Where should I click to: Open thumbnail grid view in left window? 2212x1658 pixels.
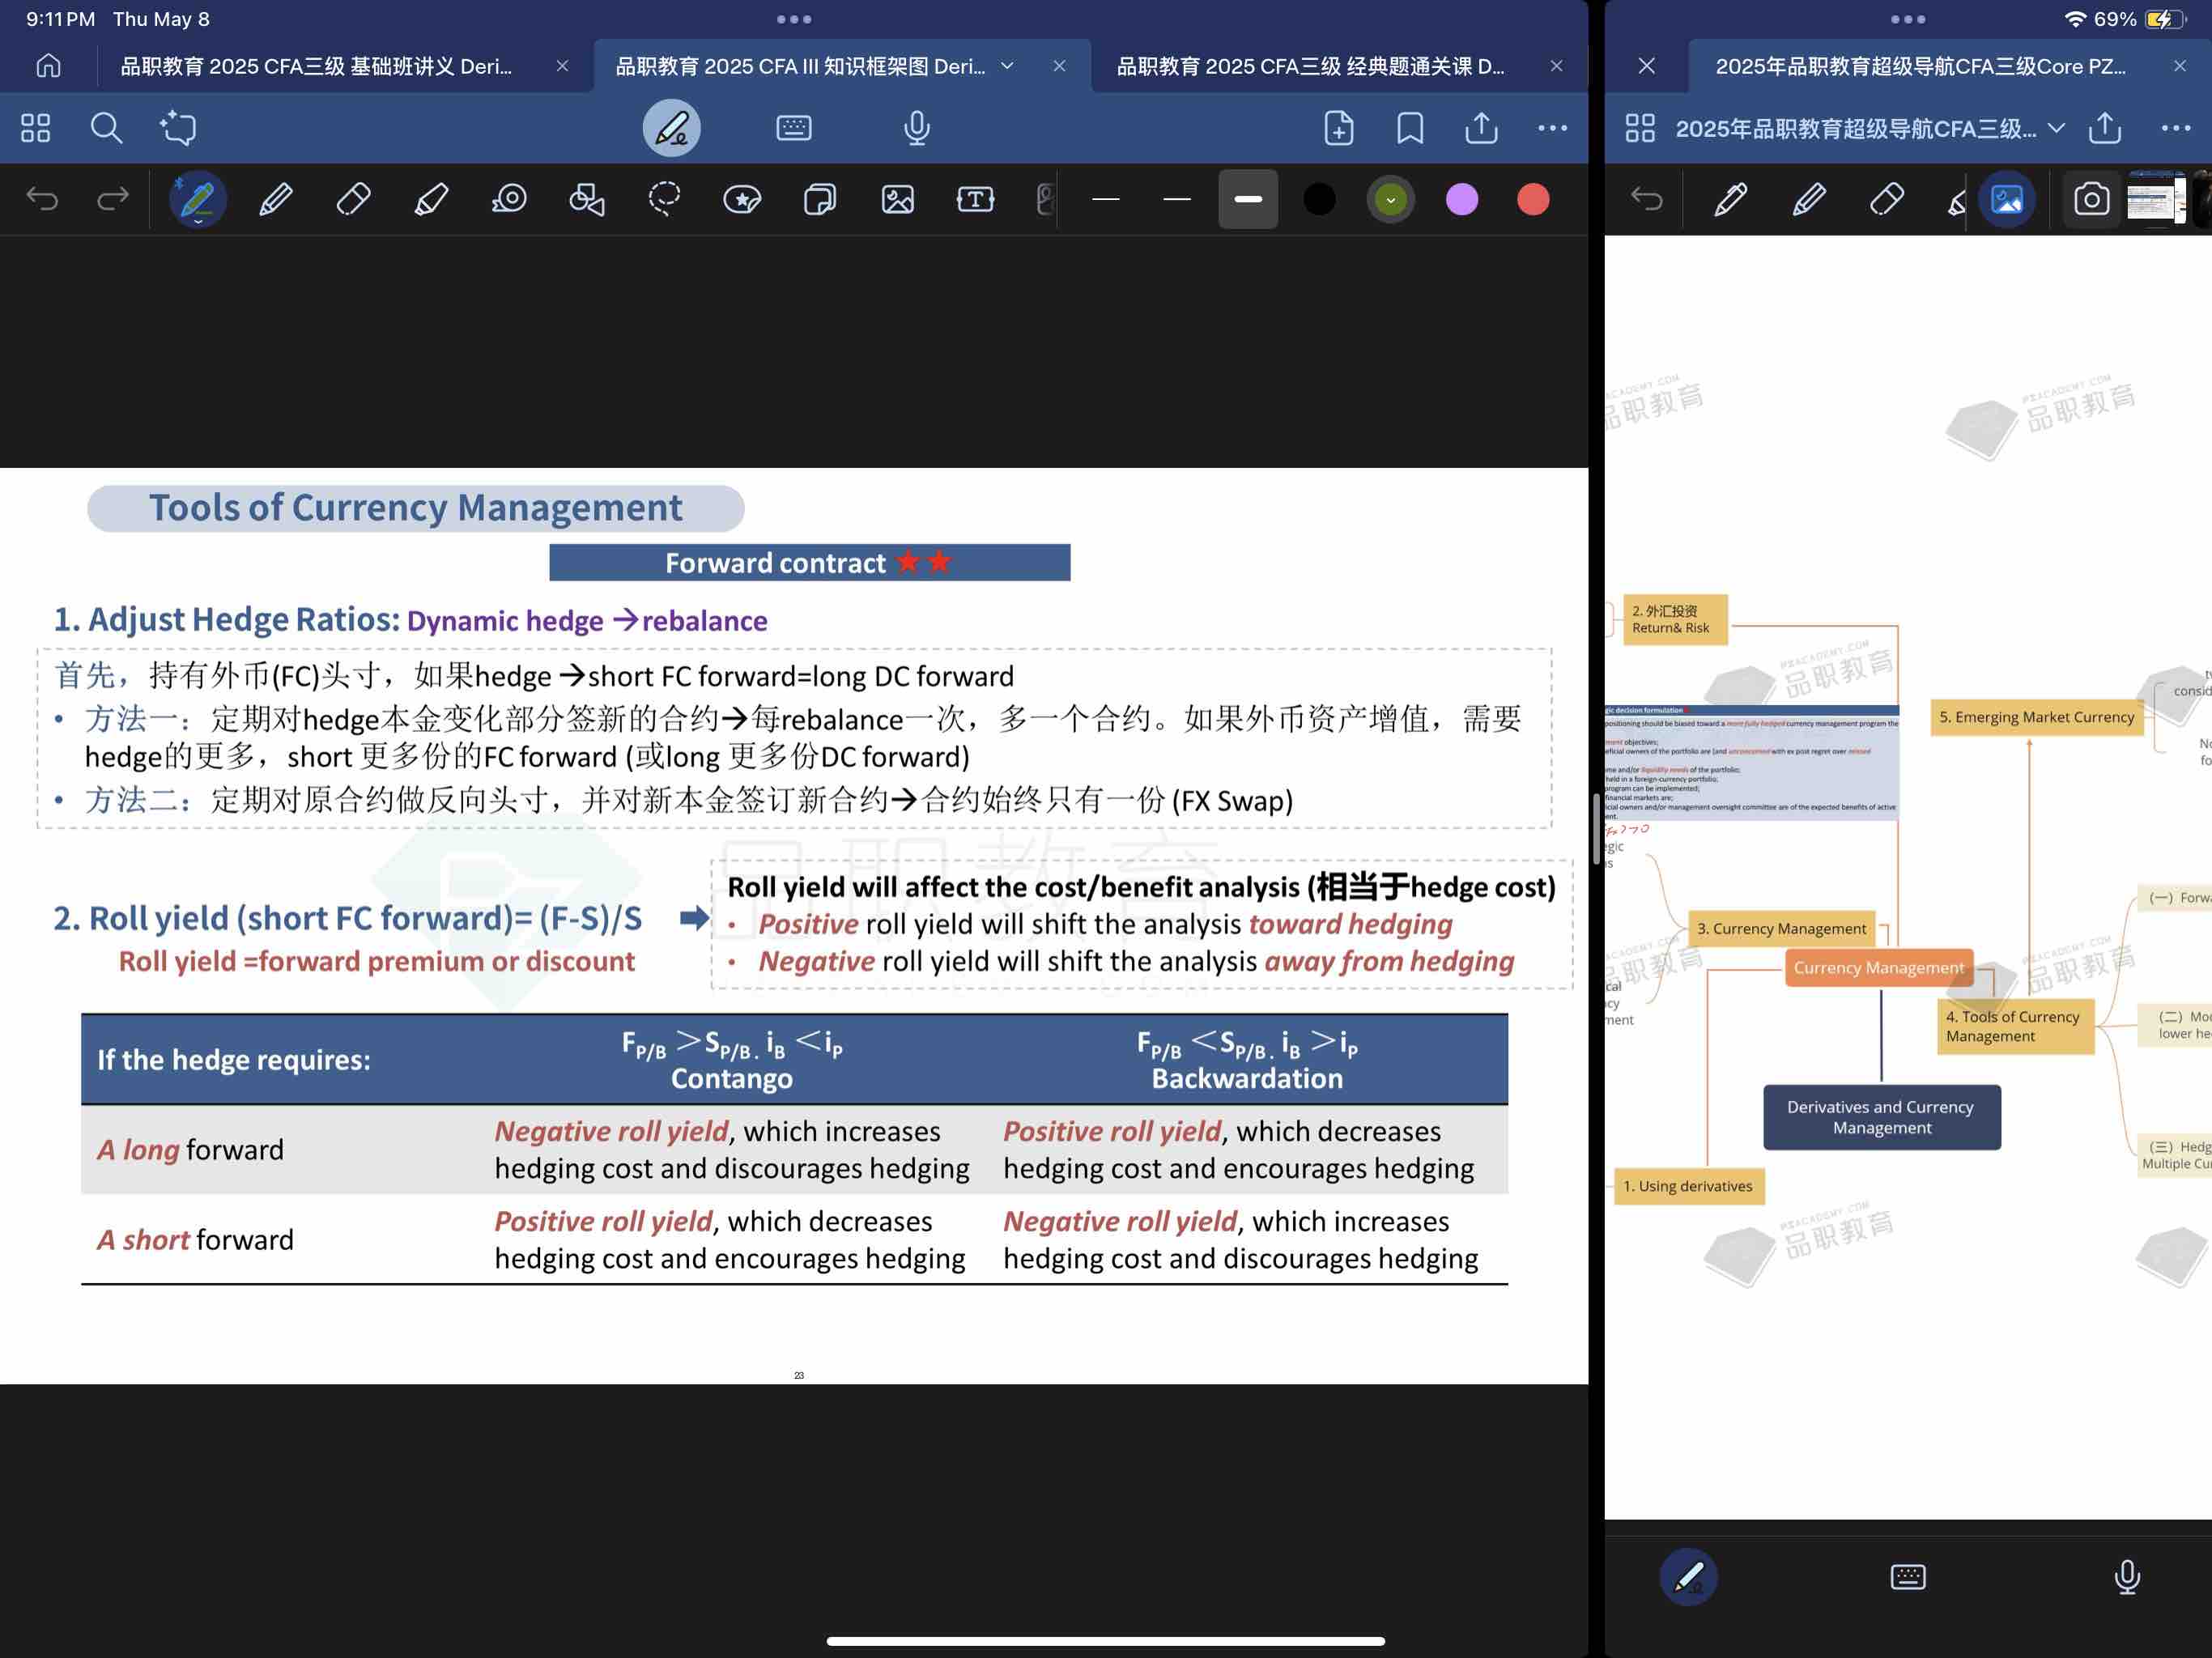35,128
